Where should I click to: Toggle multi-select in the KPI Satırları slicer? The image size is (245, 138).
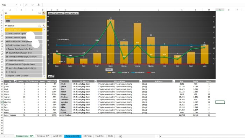coord(40,26)
